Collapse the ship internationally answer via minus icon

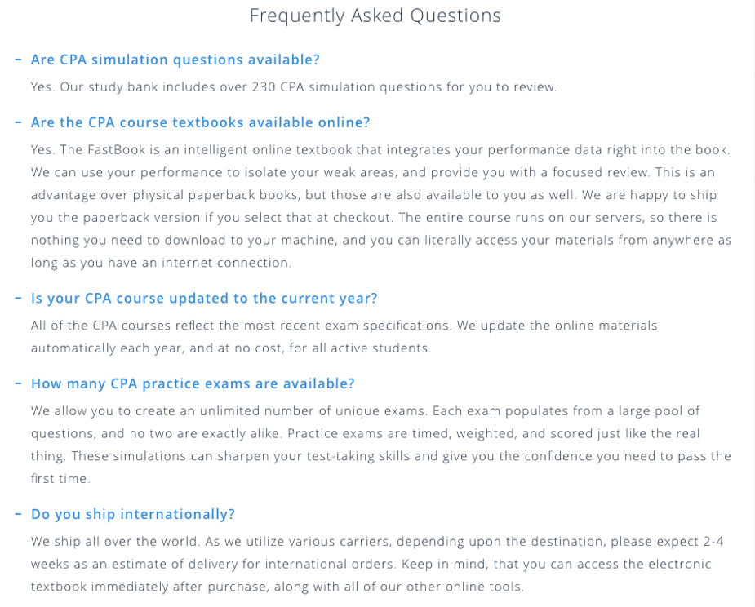[18, 514]
